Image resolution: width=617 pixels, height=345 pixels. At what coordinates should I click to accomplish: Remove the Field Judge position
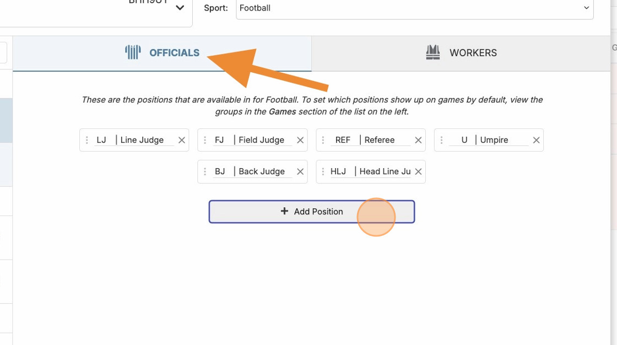coord(300,140)
